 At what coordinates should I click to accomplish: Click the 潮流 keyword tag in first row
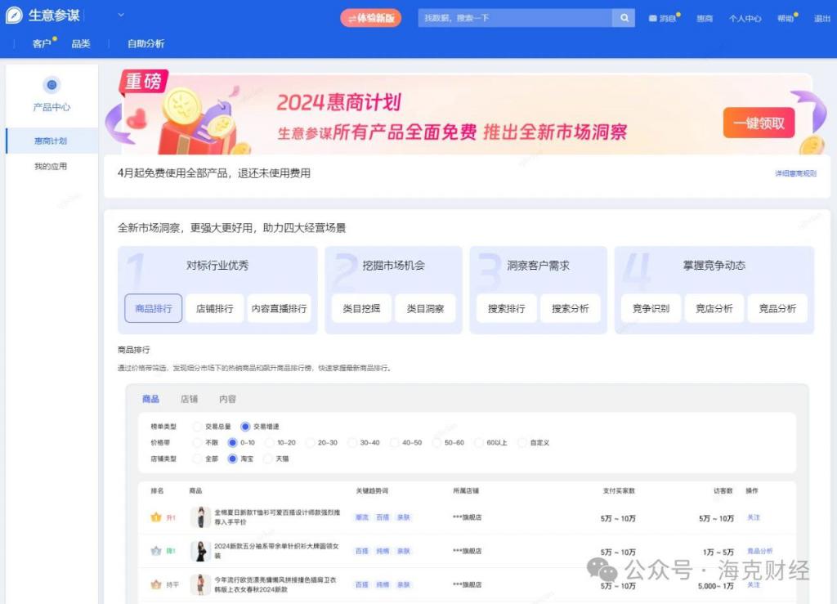click(362, 517)
